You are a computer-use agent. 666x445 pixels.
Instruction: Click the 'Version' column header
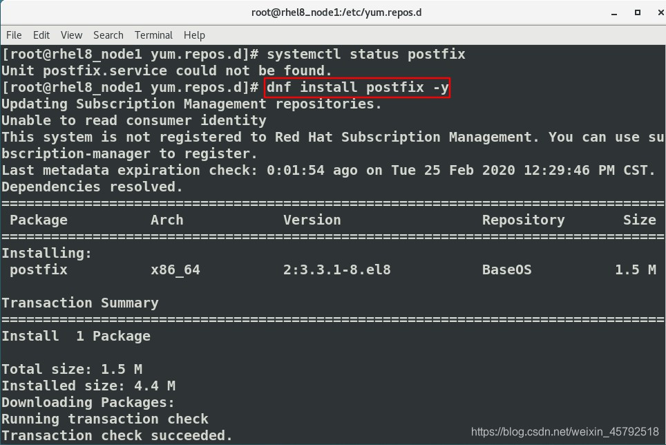pyautogui.click(x=312, y=220)
